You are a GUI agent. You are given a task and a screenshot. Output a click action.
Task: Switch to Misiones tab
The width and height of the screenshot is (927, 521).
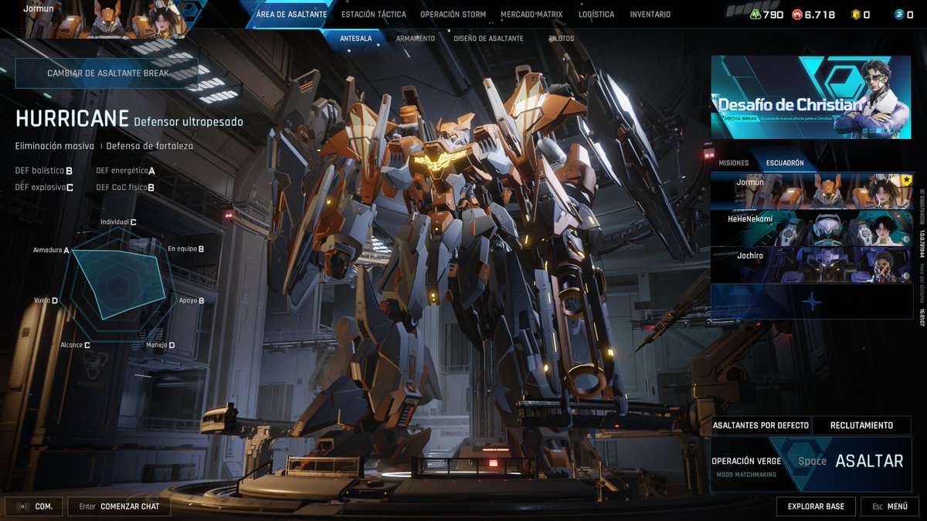click(x=734, y=163)
